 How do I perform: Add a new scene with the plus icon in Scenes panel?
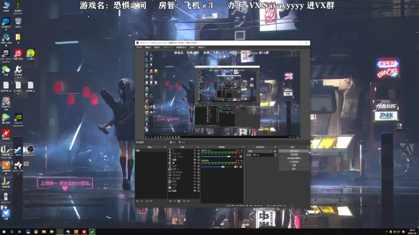137,201
